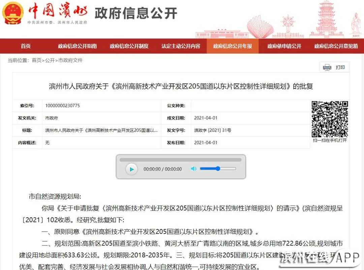Click the QR code image
Image resolution: width=364 pixels, height=270 pixels.
click(330, 119)
